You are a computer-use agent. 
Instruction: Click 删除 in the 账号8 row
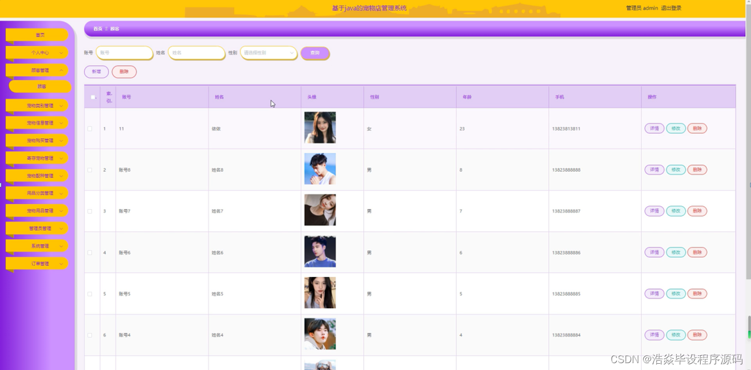tap(697, 170)
